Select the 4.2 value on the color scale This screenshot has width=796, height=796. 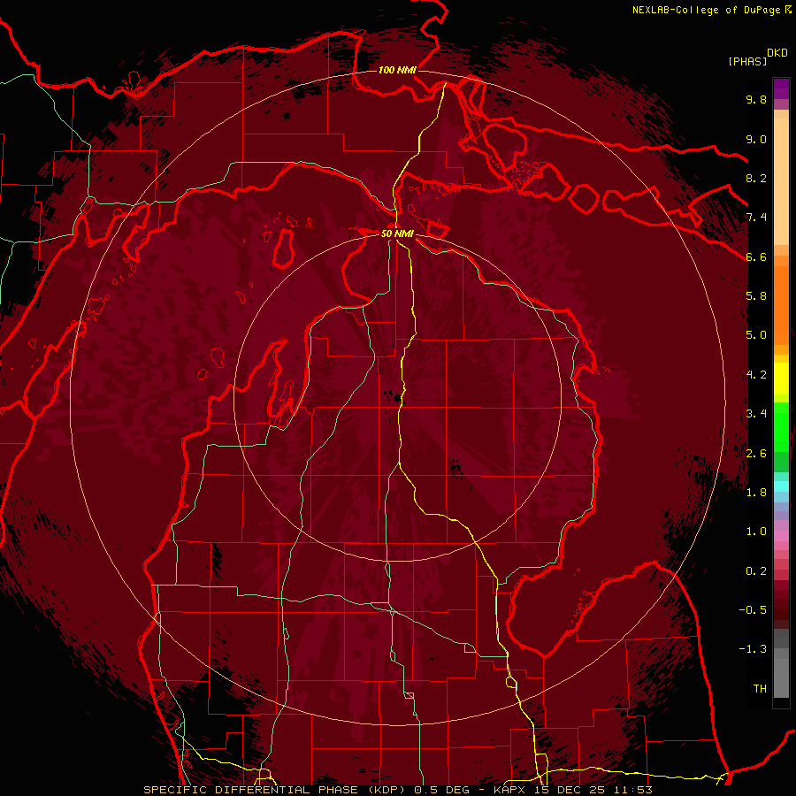click(x=756, y=375)
